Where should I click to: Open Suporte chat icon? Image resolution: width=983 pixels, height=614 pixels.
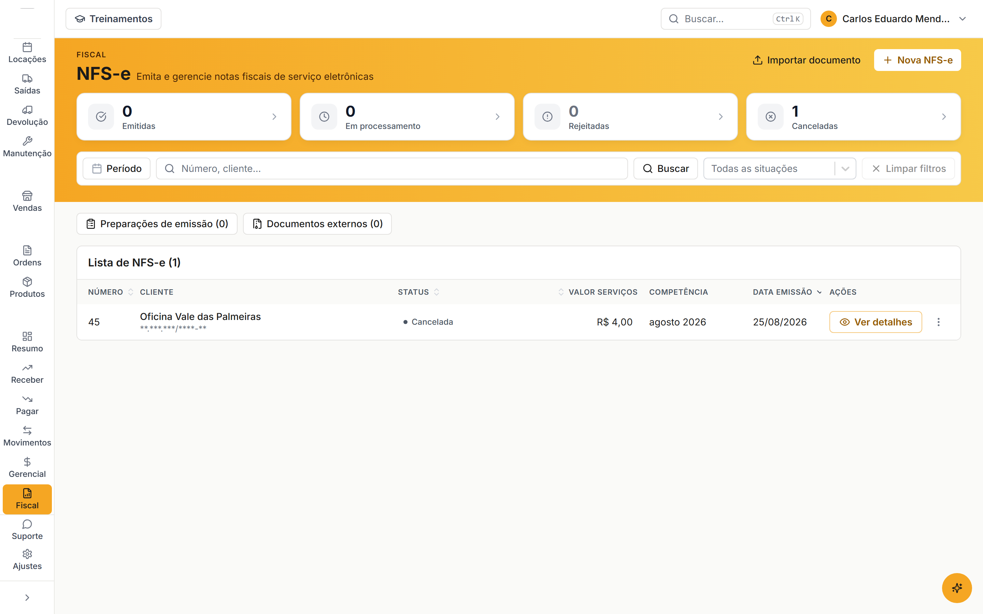(27, 524)
